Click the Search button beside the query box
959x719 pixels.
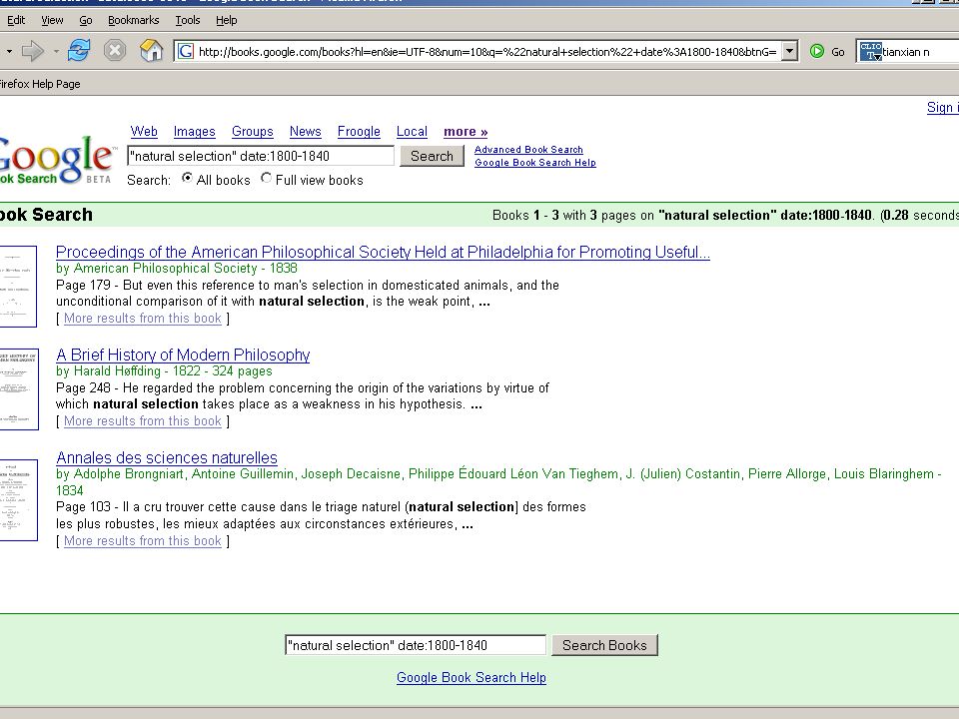(x=432, y=156)
